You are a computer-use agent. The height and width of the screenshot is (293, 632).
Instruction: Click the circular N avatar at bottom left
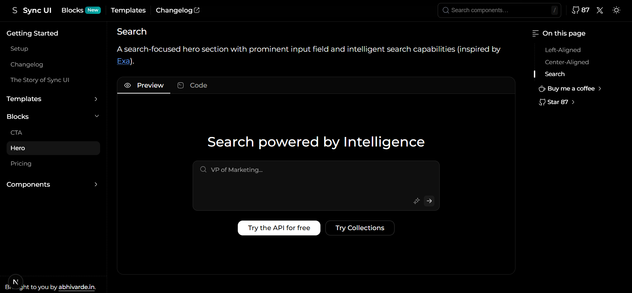click(x=15, y=282)
